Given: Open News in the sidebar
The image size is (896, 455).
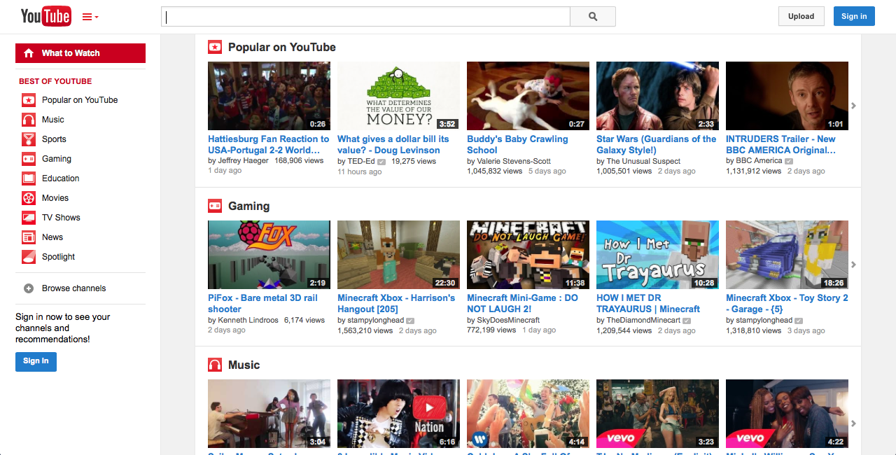Looking at the screenshot, I should 52,237.
